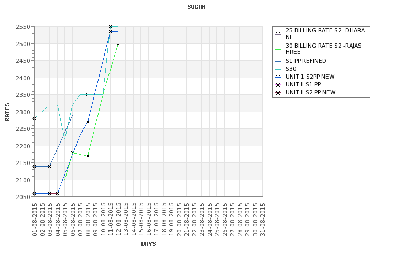Click the data point at 2060 on 04-08-2015
The image size is (393, 262).
[57, 193]
